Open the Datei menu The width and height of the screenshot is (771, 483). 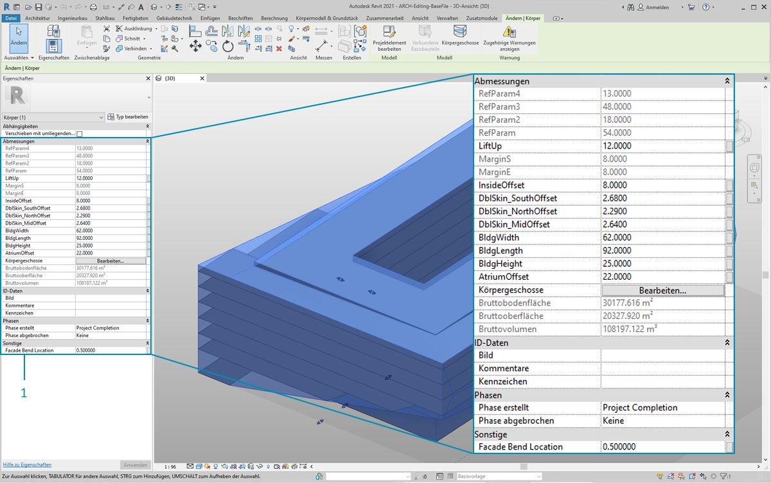tap(12, 18)
